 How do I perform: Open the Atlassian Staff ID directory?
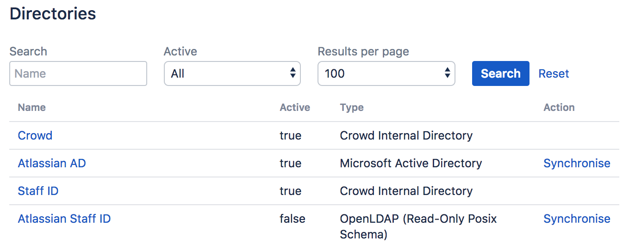click(64, 219)
